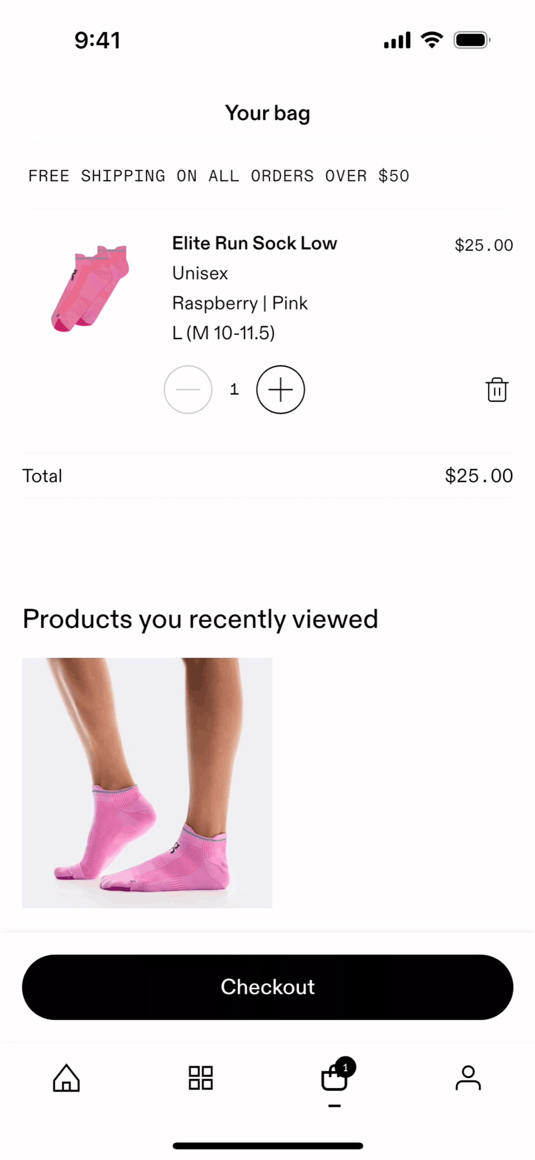The image size is (535, 1160).
Task: Delete the Elite Run Sock Low item
Action: [496, 389]
